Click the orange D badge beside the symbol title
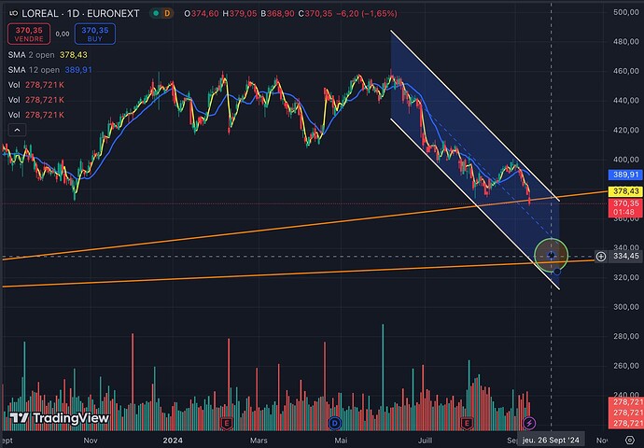 coord(165,12)
